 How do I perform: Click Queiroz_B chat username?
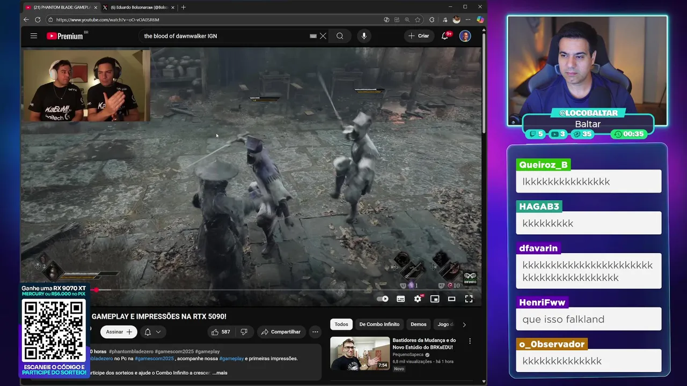click(x=543, y=165)
